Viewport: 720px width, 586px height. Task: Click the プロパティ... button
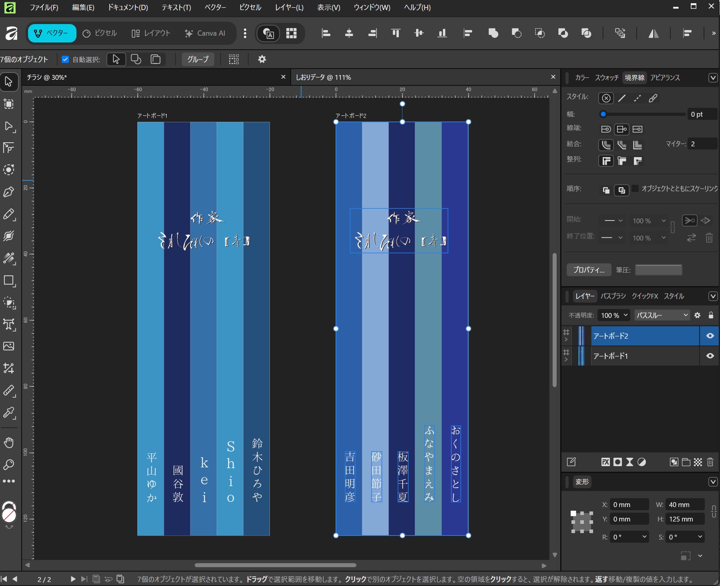(x=588, y=270)
